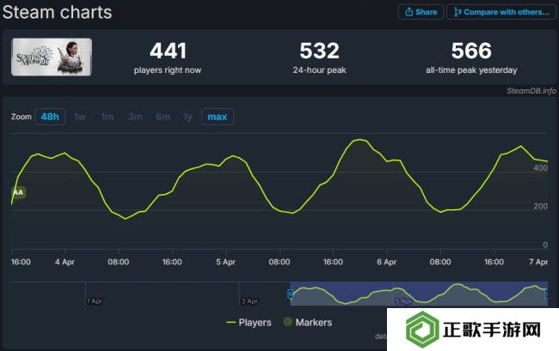The image size is (559, 351).
Task: Toggle the Markers series in legend
Action: click(308, 322)
